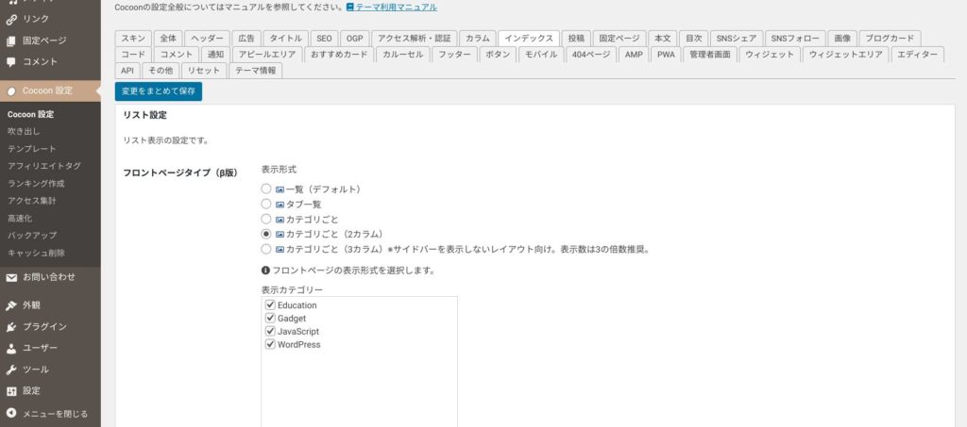The image size is (967, 427).
Task: Uncheck the JavaScript category checkbox
Action: pyautogui.click(x=269, y=331)
